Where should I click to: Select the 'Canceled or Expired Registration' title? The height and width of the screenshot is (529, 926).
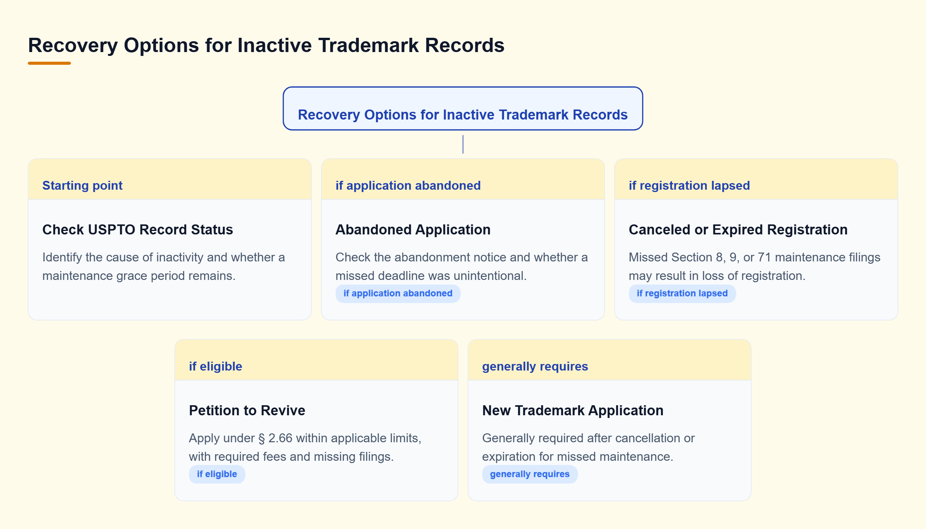(x=738, y=229)
